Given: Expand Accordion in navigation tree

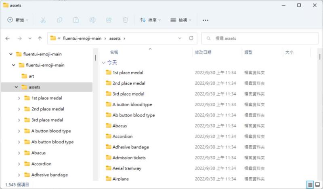Looking at the screenshot, I should pyautogui.click(x=19, y=164).
